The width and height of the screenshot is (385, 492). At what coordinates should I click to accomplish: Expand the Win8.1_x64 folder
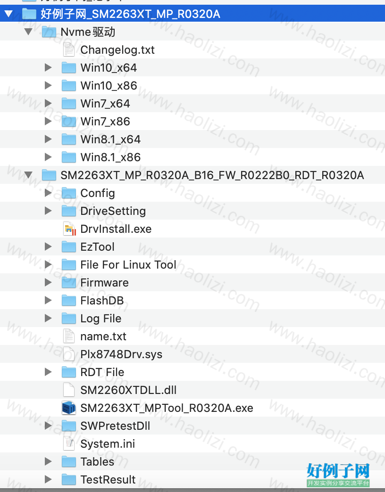point(48,139)
